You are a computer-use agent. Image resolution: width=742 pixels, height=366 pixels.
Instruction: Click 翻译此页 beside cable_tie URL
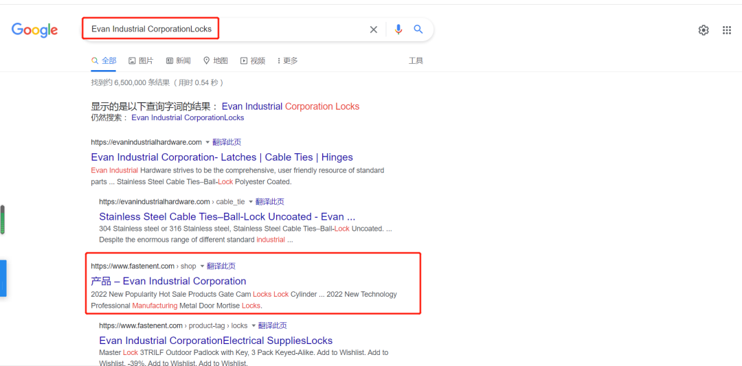click(x=270, y=202)
